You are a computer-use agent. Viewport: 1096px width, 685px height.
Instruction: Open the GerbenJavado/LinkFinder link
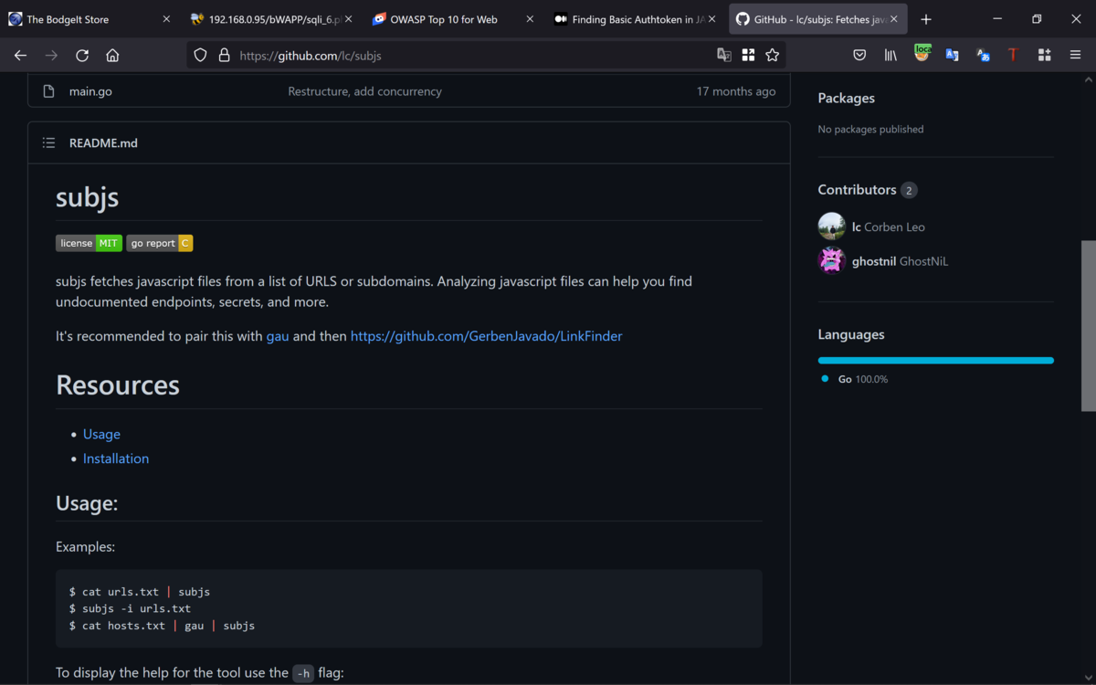click(486, 336)
